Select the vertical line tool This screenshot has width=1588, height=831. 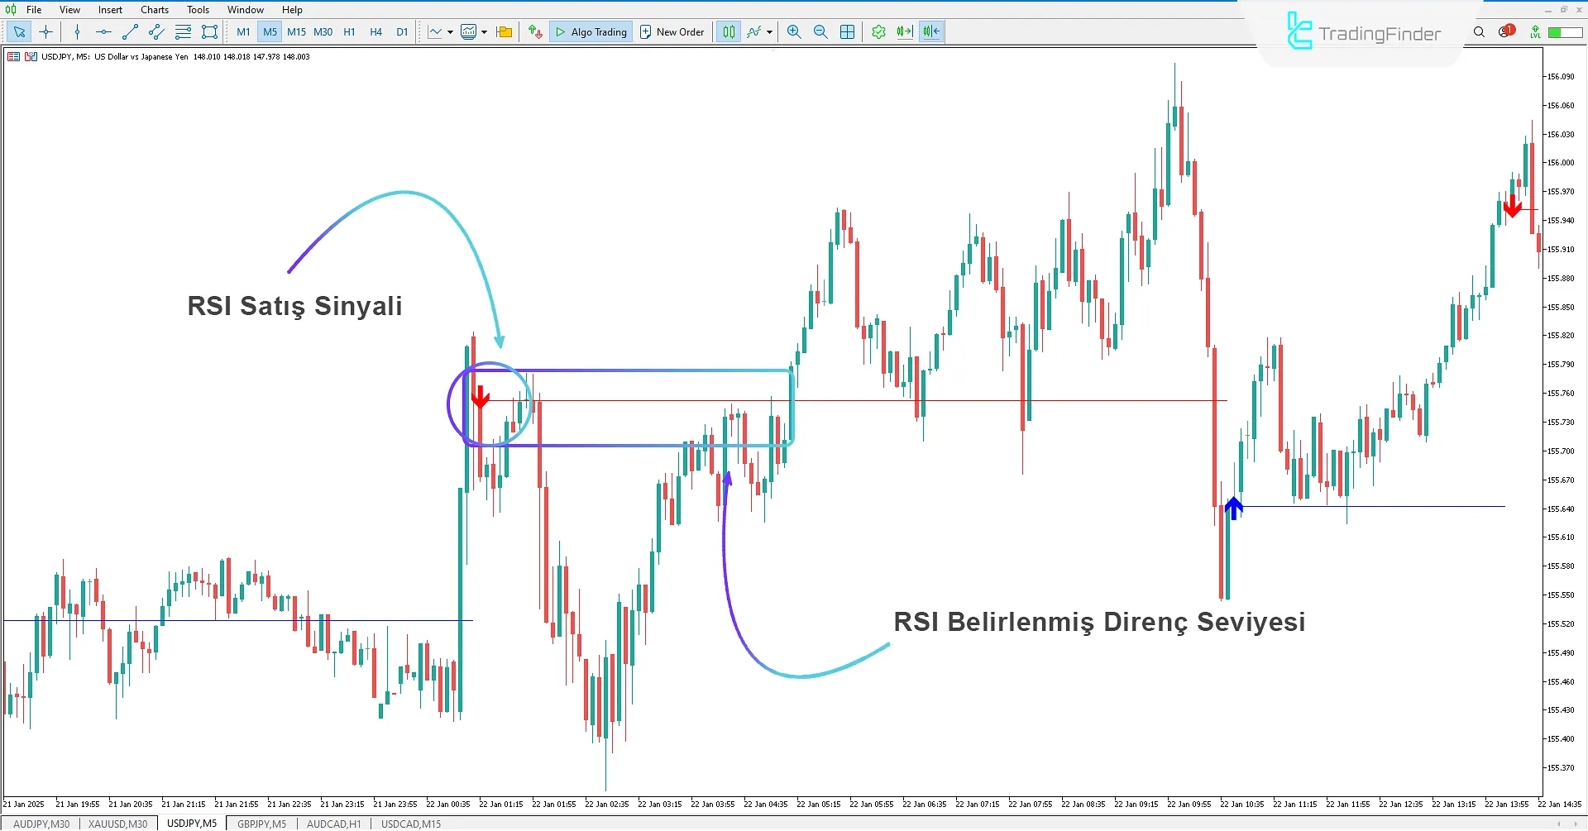pyautogui.click(x=77, y=32)
